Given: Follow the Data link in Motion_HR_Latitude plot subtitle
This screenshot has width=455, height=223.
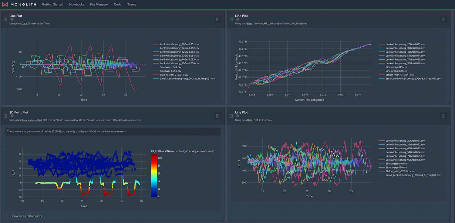Looking at the screenshot, I should point(250,23).
